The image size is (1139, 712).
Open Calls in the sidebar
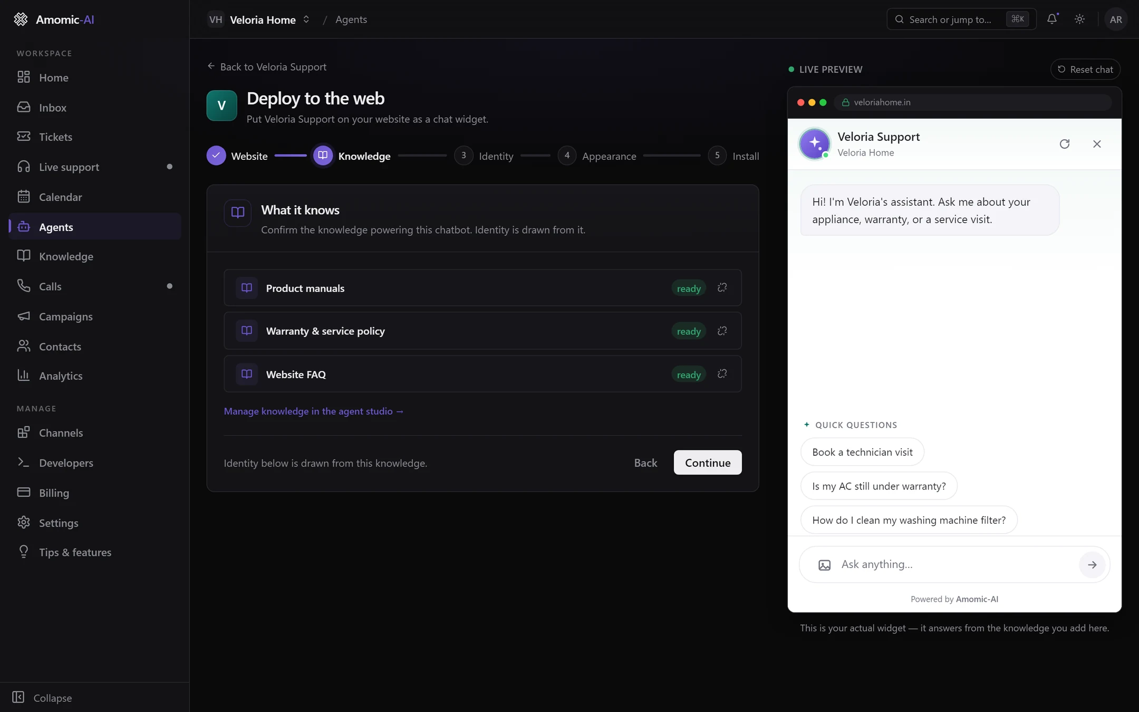pos(95,286)
